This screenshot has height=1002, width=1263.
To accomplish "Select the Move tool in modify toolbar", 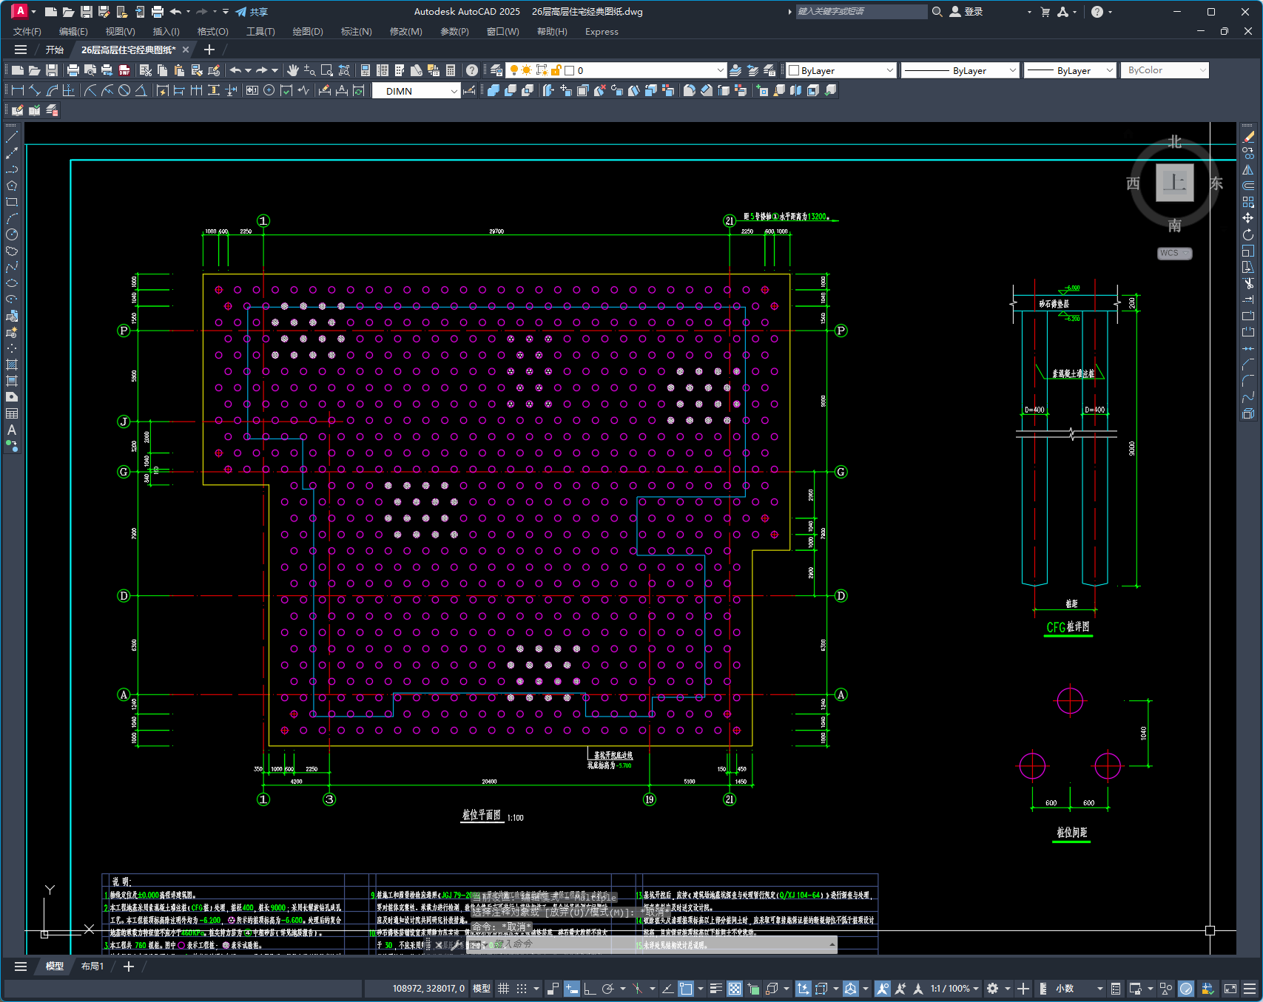I will (1248, 218).
